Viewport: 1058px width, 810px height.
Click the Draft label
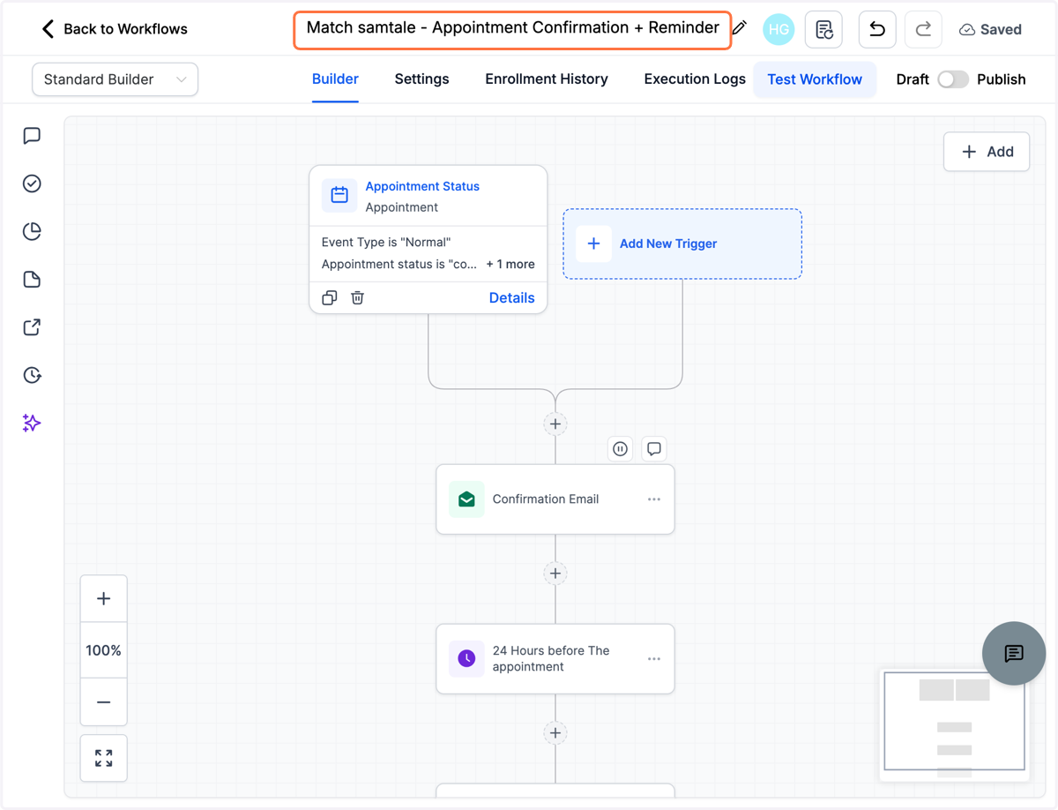[x=913, y=79]
